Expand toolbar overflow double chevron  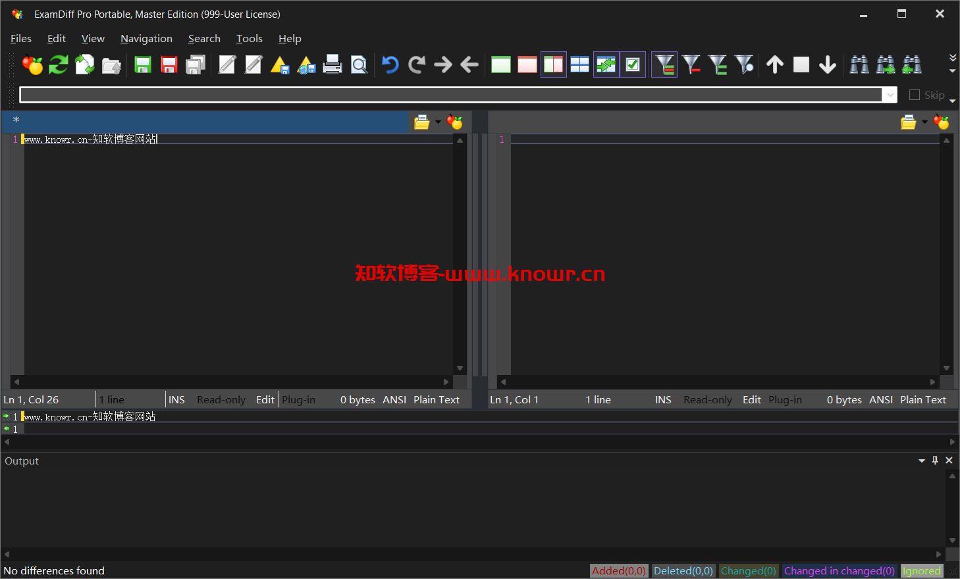(x=952, y=58)
